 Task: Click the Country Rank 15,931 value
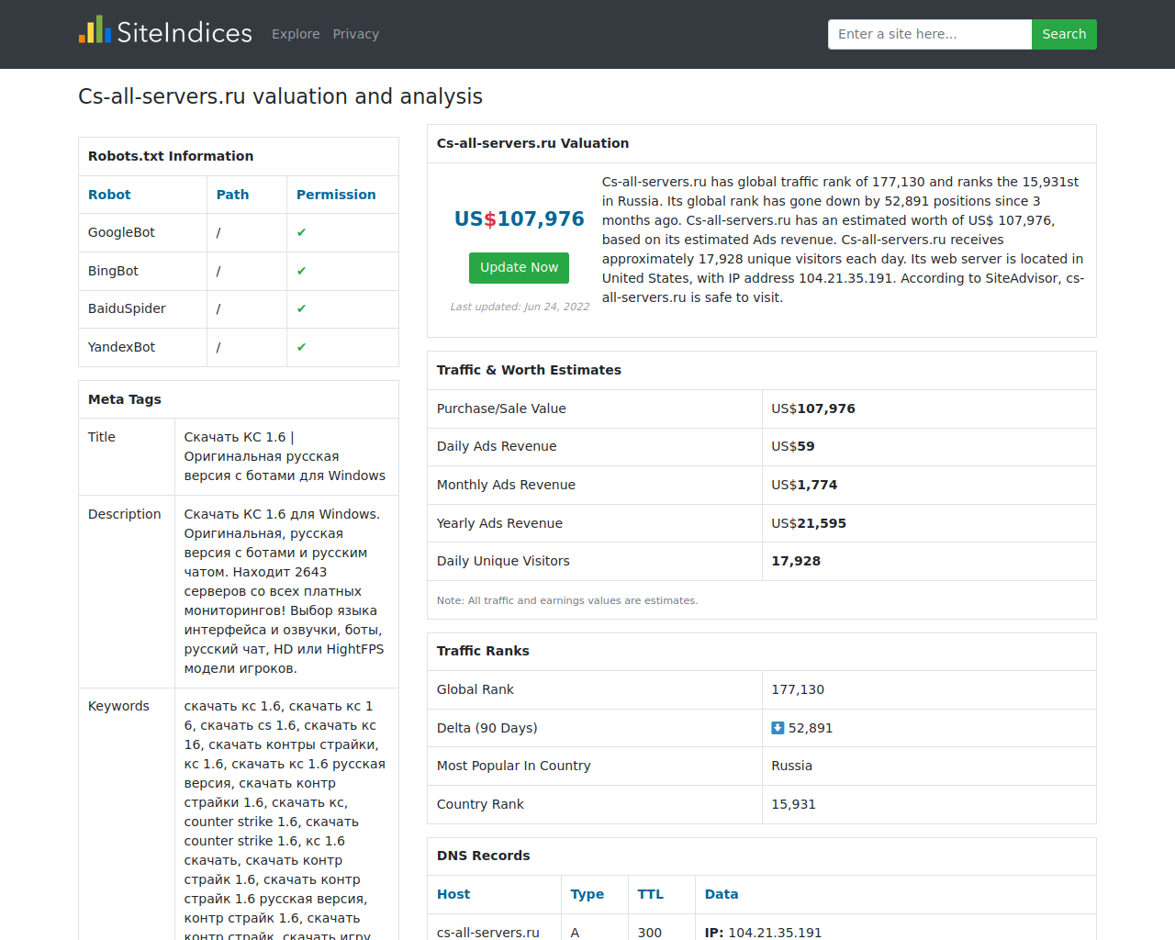coord(793,804)
